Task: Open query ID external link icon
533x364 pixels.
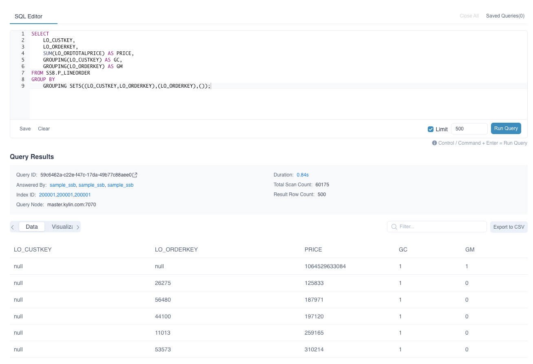Action: point(135,175)
